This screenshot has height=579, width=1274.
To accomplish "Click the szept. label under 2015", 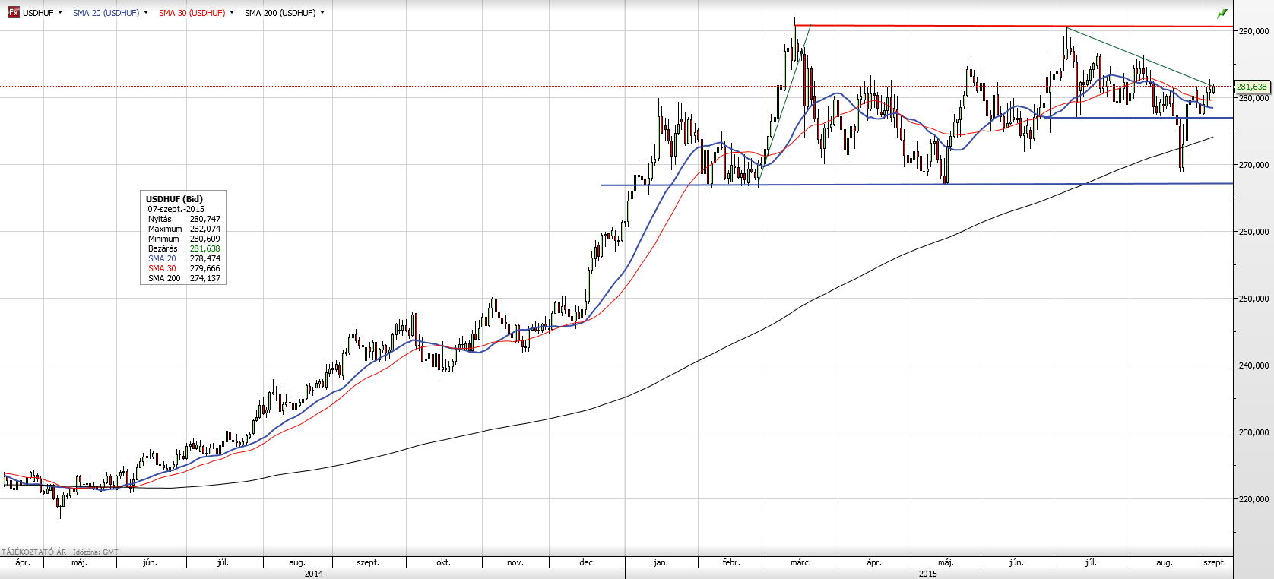I will coord(1214,562).
